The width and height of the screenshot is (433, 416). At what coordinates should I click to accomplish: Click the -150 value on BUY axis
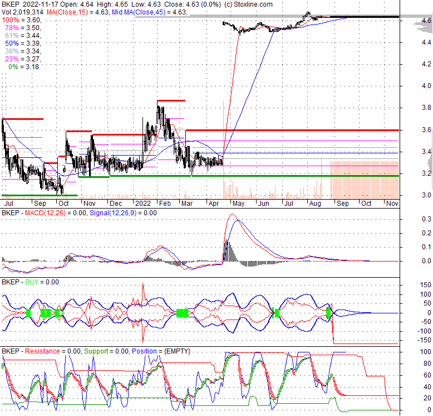424,340
